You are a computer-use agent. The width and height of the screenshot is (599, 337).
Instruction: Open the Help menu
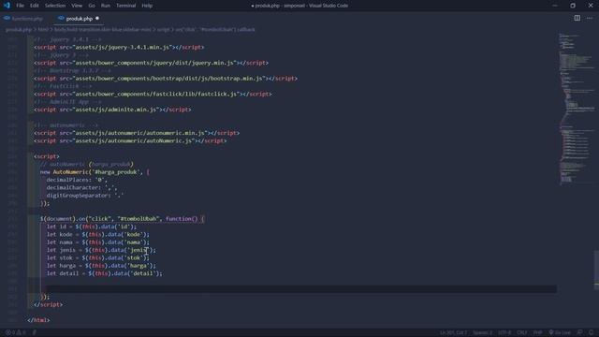point(147,6)
